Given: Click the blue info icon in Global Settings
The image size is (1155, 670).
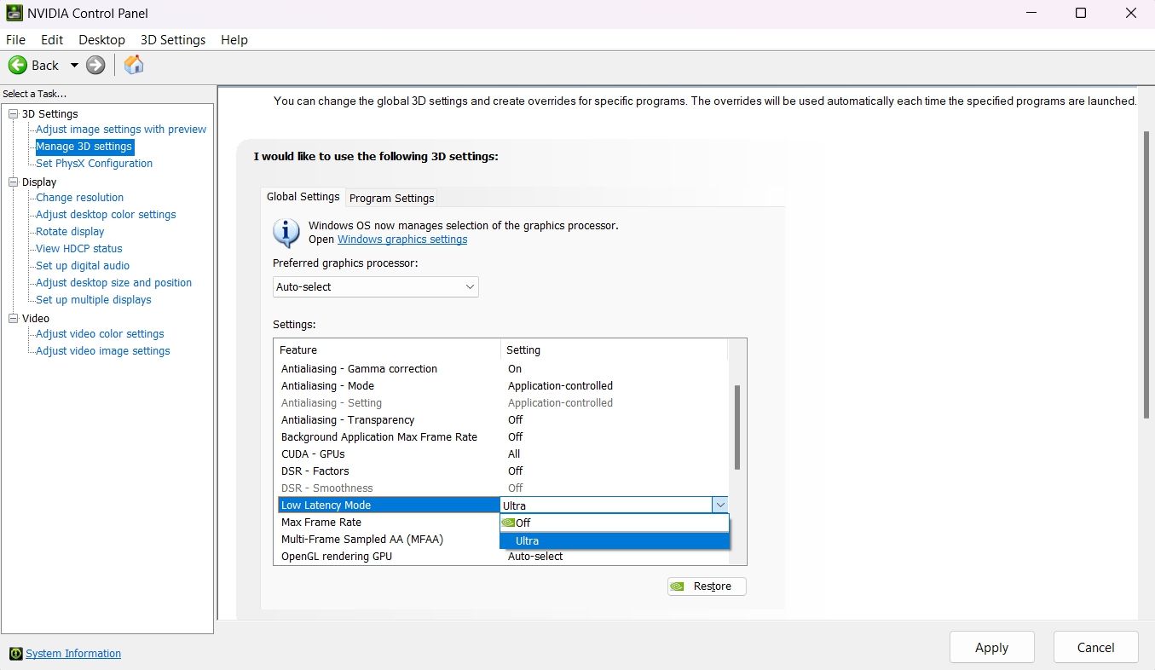Looking at the screenshot, I should pyautogui.click(x=286, y=233).
